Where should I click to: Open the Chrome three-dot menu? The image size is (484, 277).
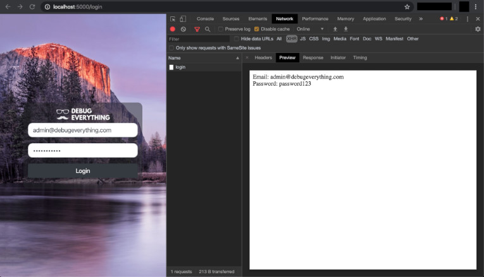476,7
